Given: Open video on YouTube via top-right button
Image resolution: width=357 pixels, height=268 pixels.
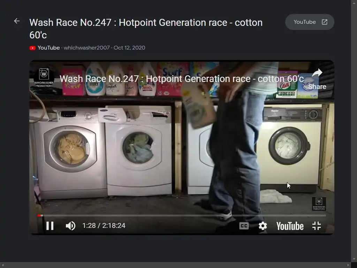Looking at the screenshot, I should tap(310, 22).
